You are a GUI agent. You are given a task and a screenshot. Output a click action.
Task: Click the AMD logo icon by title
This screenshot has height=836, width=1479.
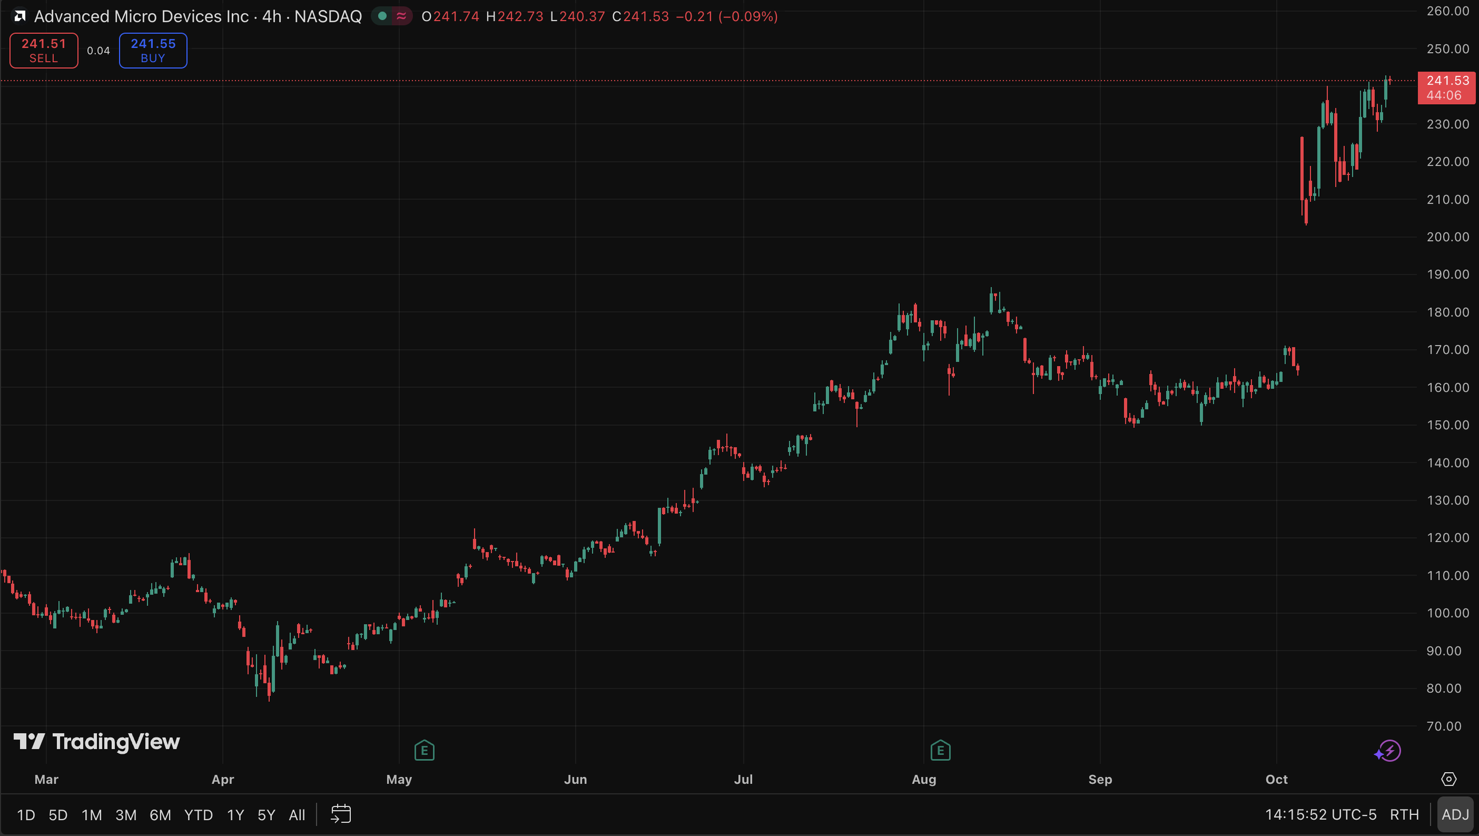[20, 16]
